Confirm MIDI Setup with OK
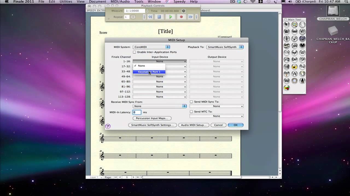Screen dimensions: 350x196 [235, 125]
